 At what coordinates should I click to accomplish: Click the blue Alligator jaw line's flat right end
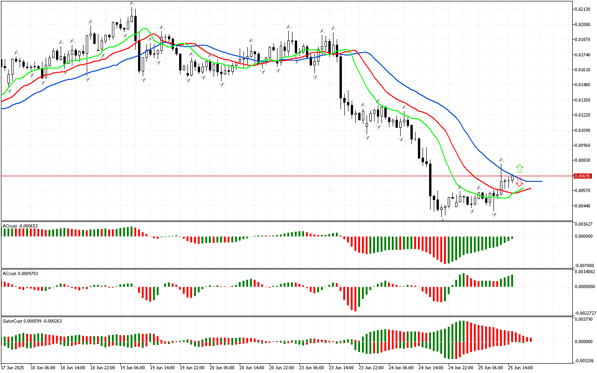[534, 181]
